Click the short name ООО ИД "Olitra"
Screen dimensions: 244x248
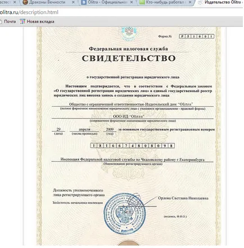coord(129,116)
